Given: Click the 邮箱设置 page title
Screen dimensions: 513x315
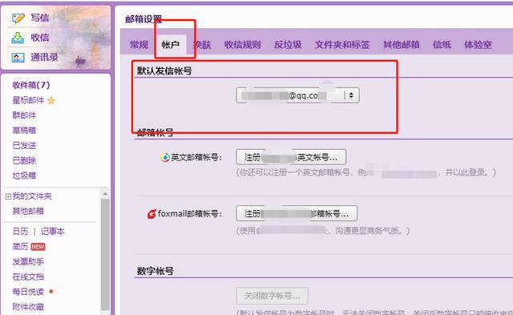Looking at the screenshot, I should [x=143, y=19].
